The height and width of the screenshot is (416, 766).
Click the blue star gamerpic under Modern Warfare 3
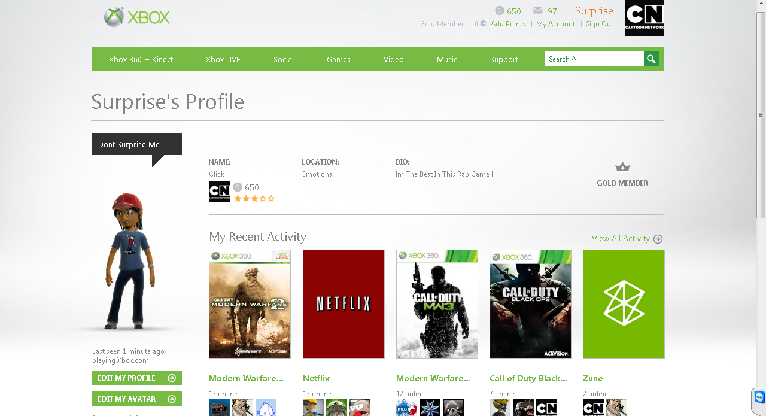click(430, 408)
